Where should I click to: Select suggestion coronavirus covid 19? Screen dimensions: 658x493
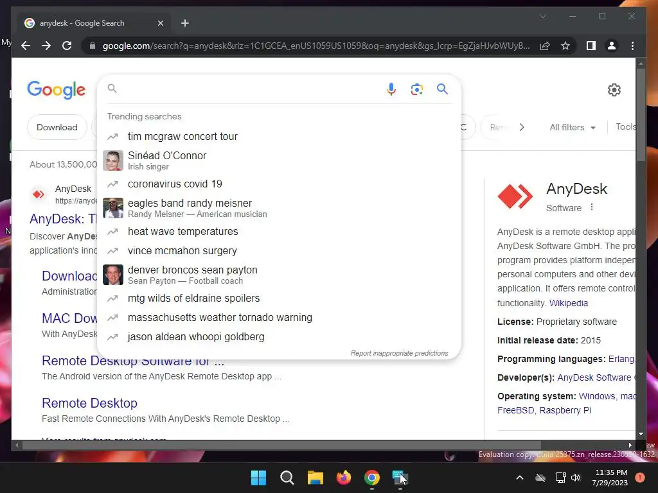[x=279, y=184]
